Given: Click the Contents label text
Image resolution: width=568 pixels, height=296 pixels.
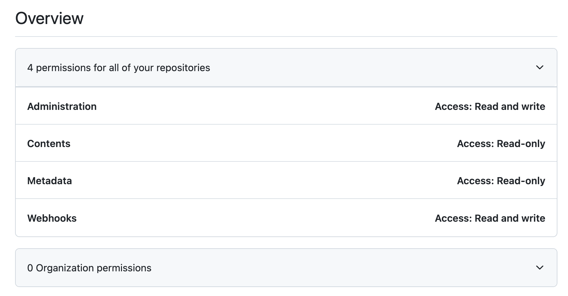Looking at the screenshot, I should pyautogui.click(x=49, y=144).
